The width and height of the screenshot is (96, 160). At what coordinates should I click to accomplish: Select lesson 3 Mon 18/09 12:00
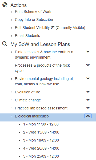41,140
